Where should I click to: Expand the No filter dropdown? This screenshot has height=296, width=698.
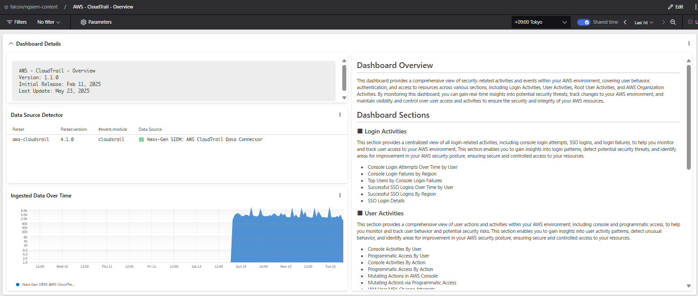(x=48, y=22)
